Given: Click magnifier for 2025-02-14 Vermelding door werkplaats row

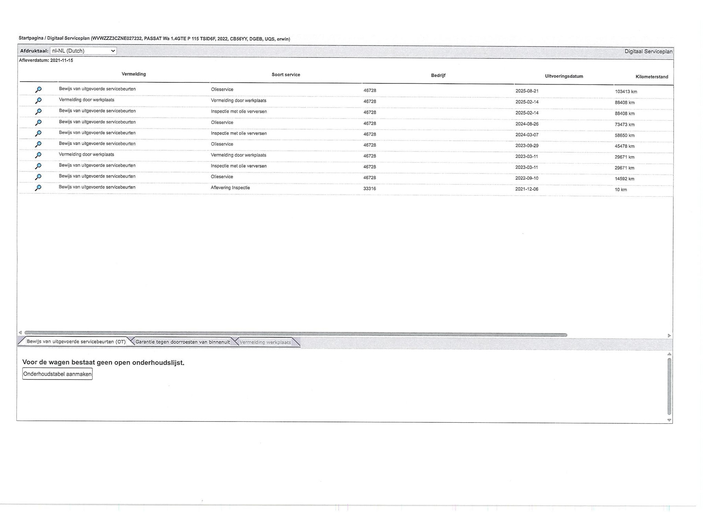Looking at the screenshot, I should pyautogui.click(x=38, y=101).
